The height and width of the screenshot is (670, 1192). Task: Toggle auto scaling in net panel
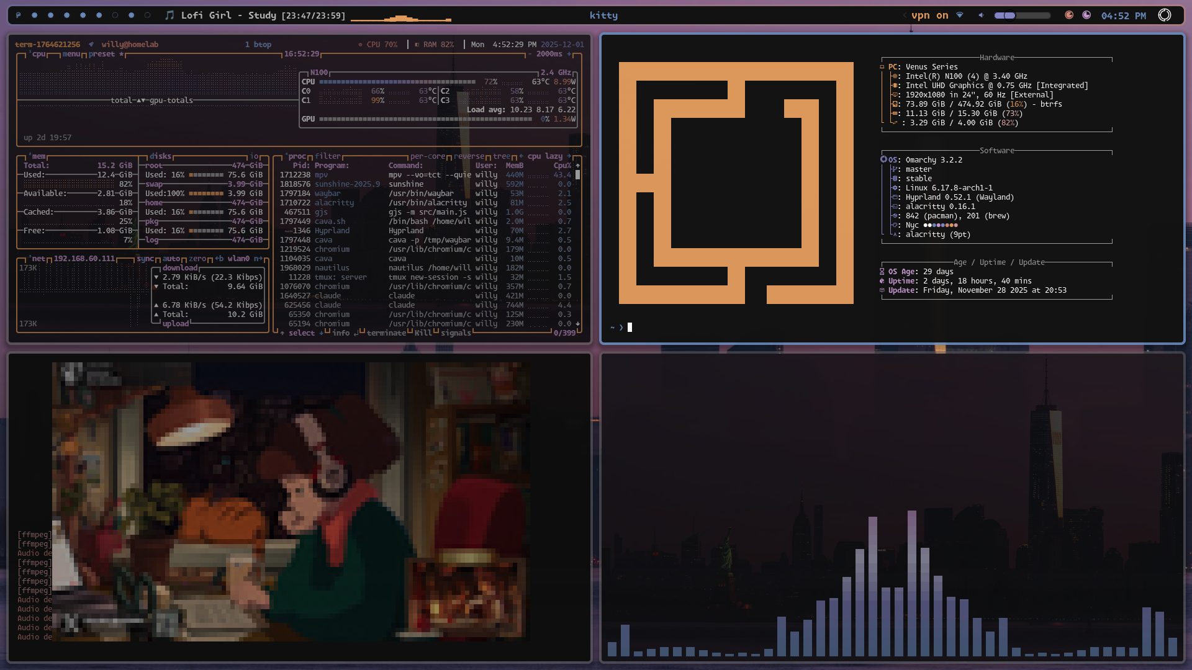coord(171,259)
